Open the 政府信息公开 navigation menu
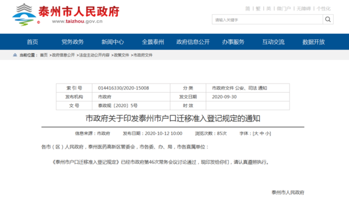Viewport: 349px width, 202px height. (x=193, y=42)
